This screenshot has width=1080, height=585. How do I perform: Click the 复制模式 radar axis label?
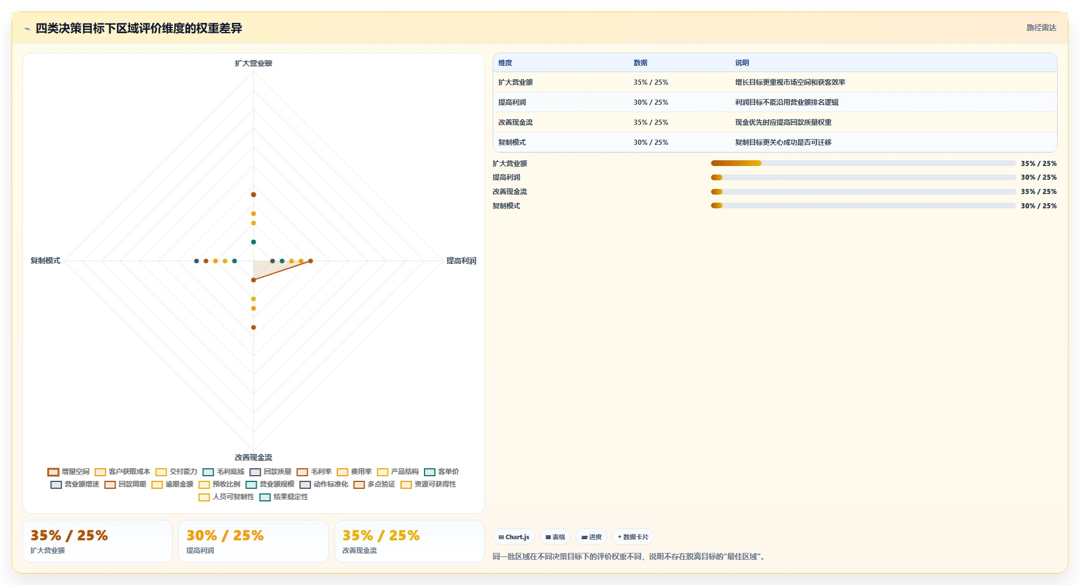(x=45, y=261)
